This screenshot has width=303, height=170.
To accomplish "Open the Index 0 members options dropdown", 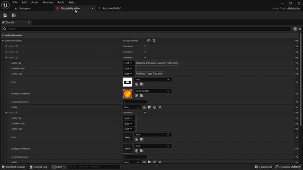I will click(x=145, y=46).
